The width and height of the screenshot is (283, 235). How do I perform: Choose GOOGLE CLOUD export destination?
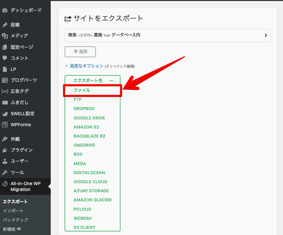click(x=90, y=182)
